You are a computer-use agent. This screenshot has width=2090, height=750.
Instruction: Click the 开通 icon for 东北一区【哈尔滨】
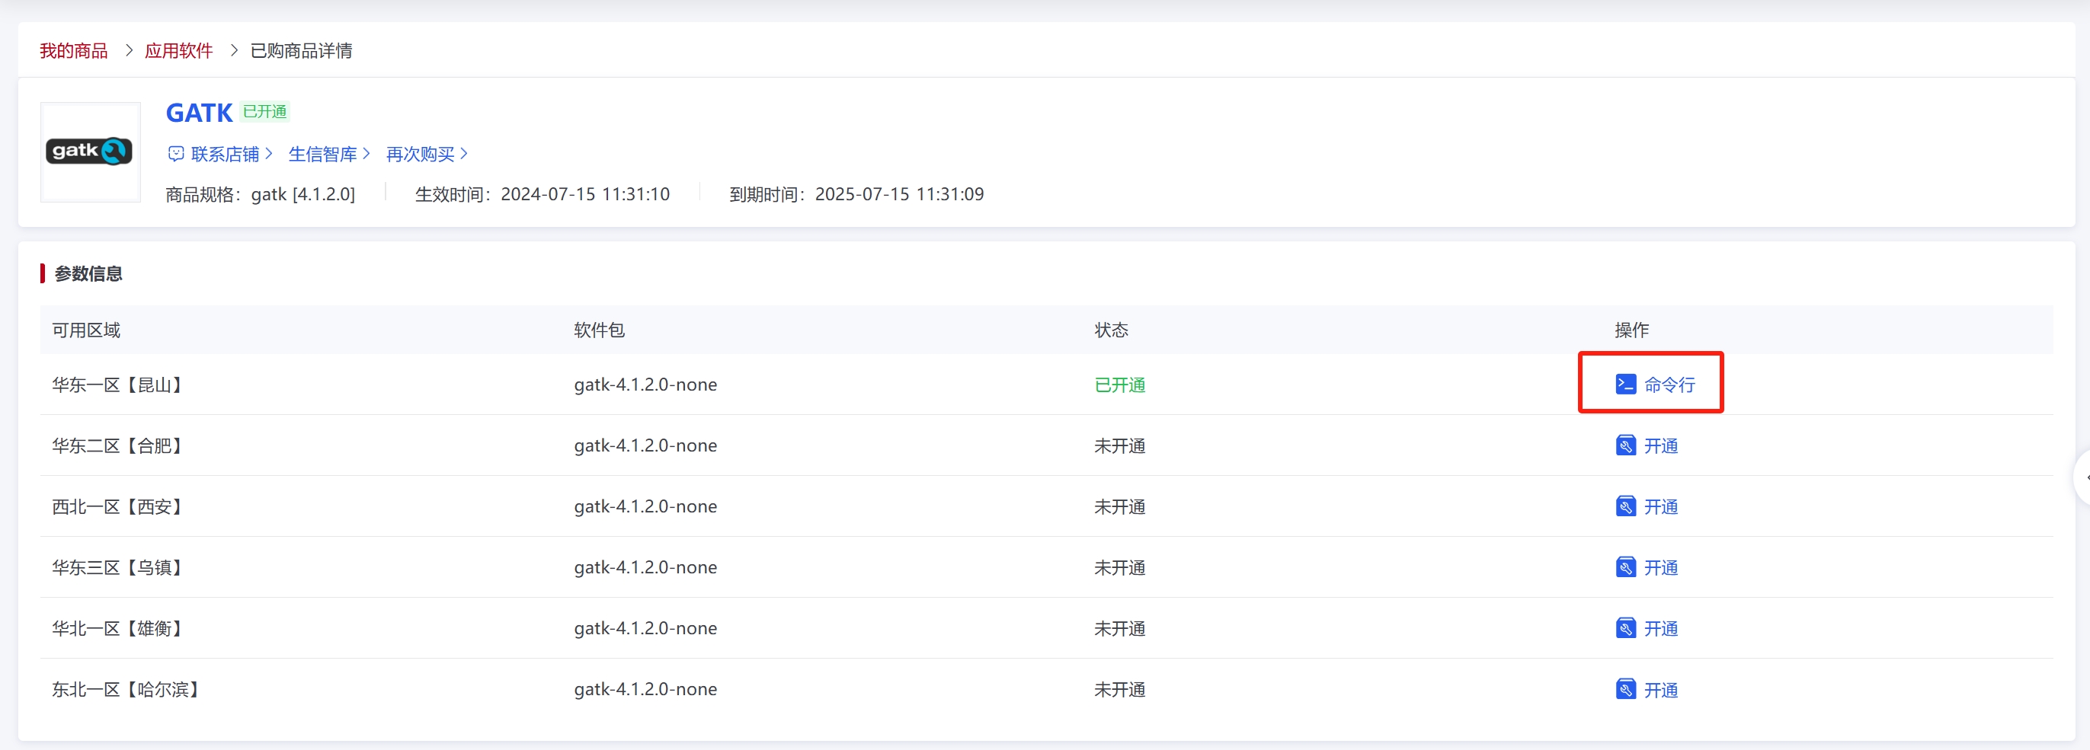click(x=1625, y=688)
